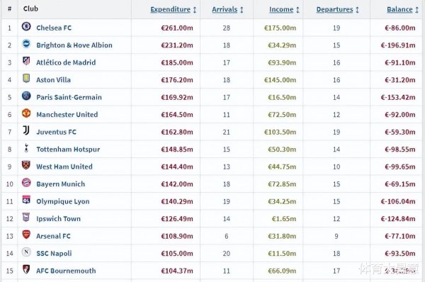Click the Bayern Munich crest icon

pos(26,183)
